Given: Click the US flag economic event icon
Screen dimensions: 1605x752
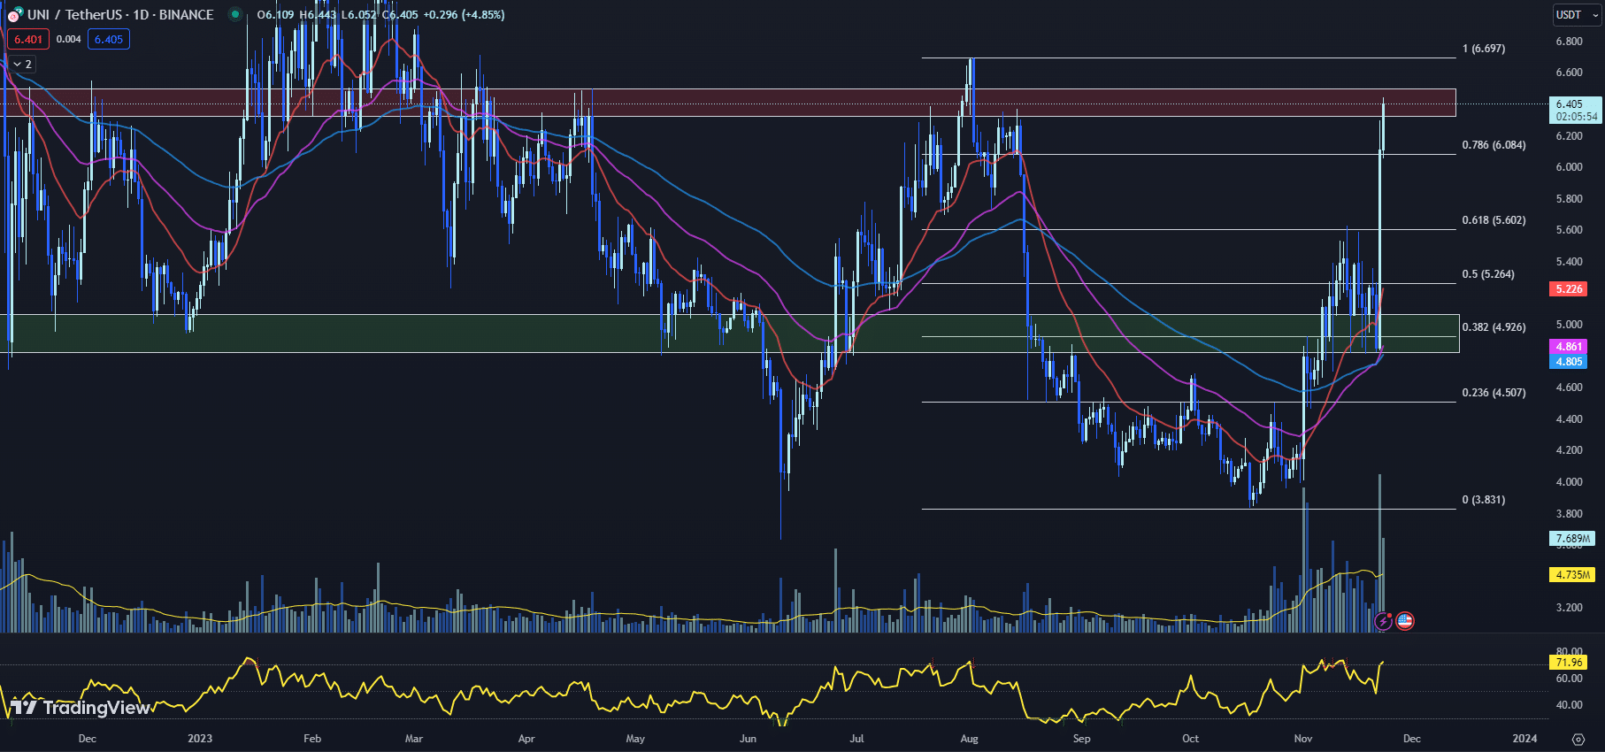Looking at the screenshot, I should 1405,621.
